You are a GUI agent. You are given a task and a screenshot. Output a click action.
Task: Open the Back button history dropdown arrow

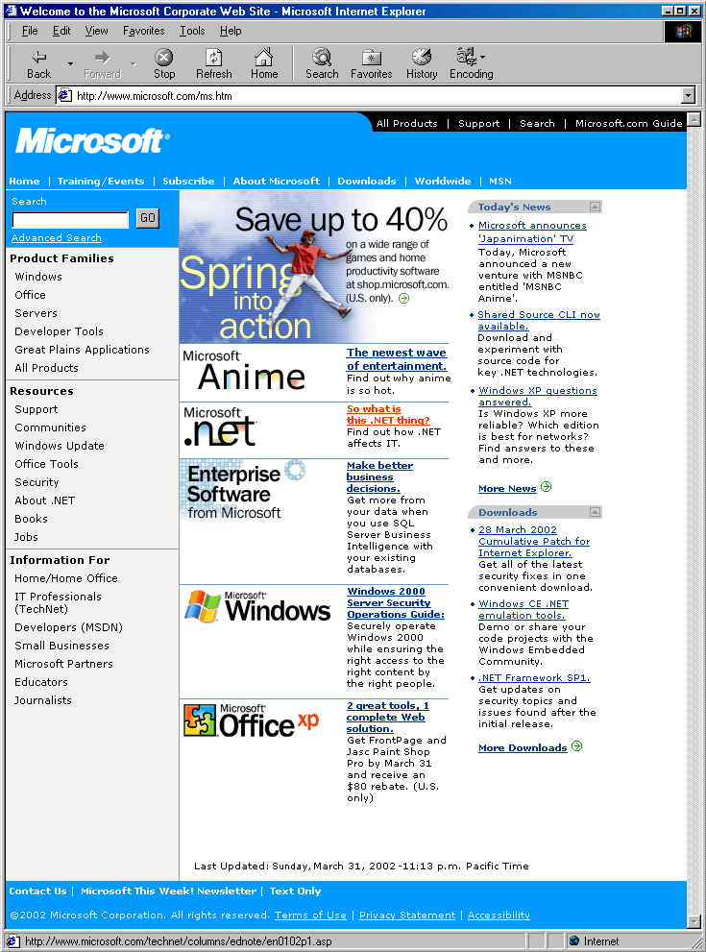click(70, 63)
